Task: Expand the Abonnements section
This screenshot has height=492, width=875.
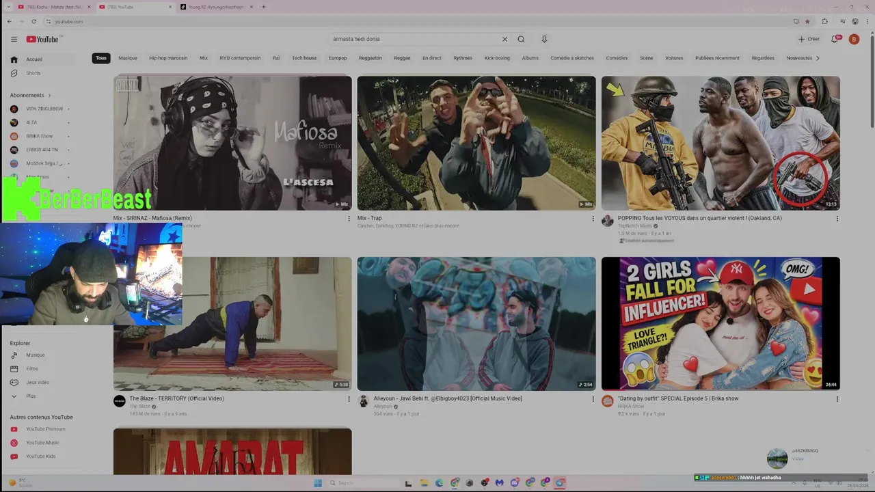Action: (x=31, y=95)
